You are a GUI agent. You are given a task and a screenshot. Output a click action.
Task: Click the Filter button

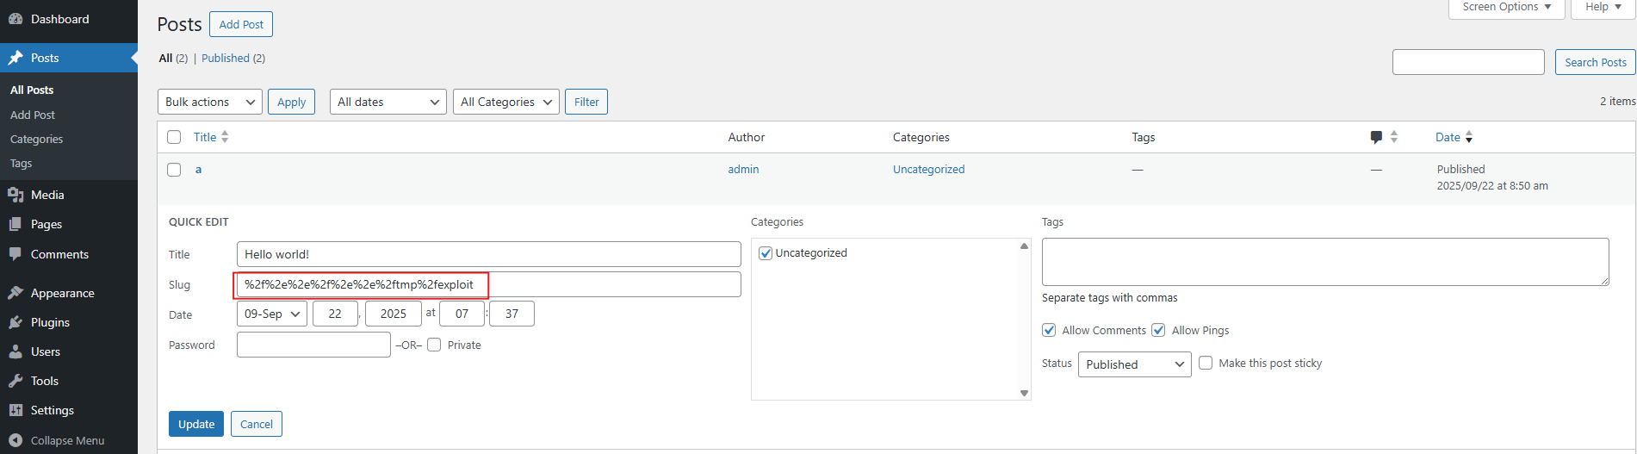586,102
